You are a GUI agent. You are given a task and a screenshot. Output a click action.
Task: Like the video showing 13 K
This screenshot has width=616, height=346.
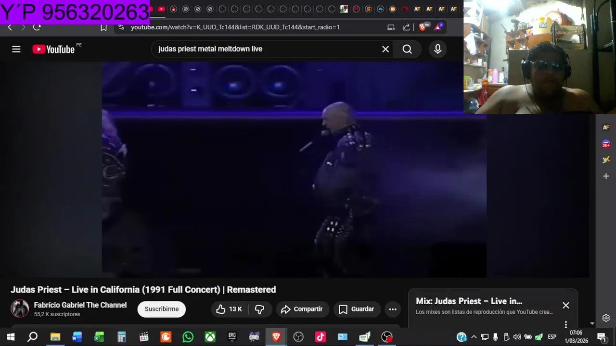(x=229, y=309)
